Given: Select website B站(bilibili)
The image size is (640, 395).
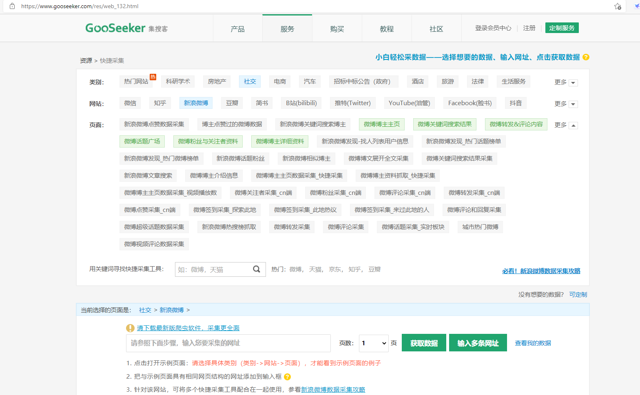Looking at the screenshot, I should tap(301, 103).
